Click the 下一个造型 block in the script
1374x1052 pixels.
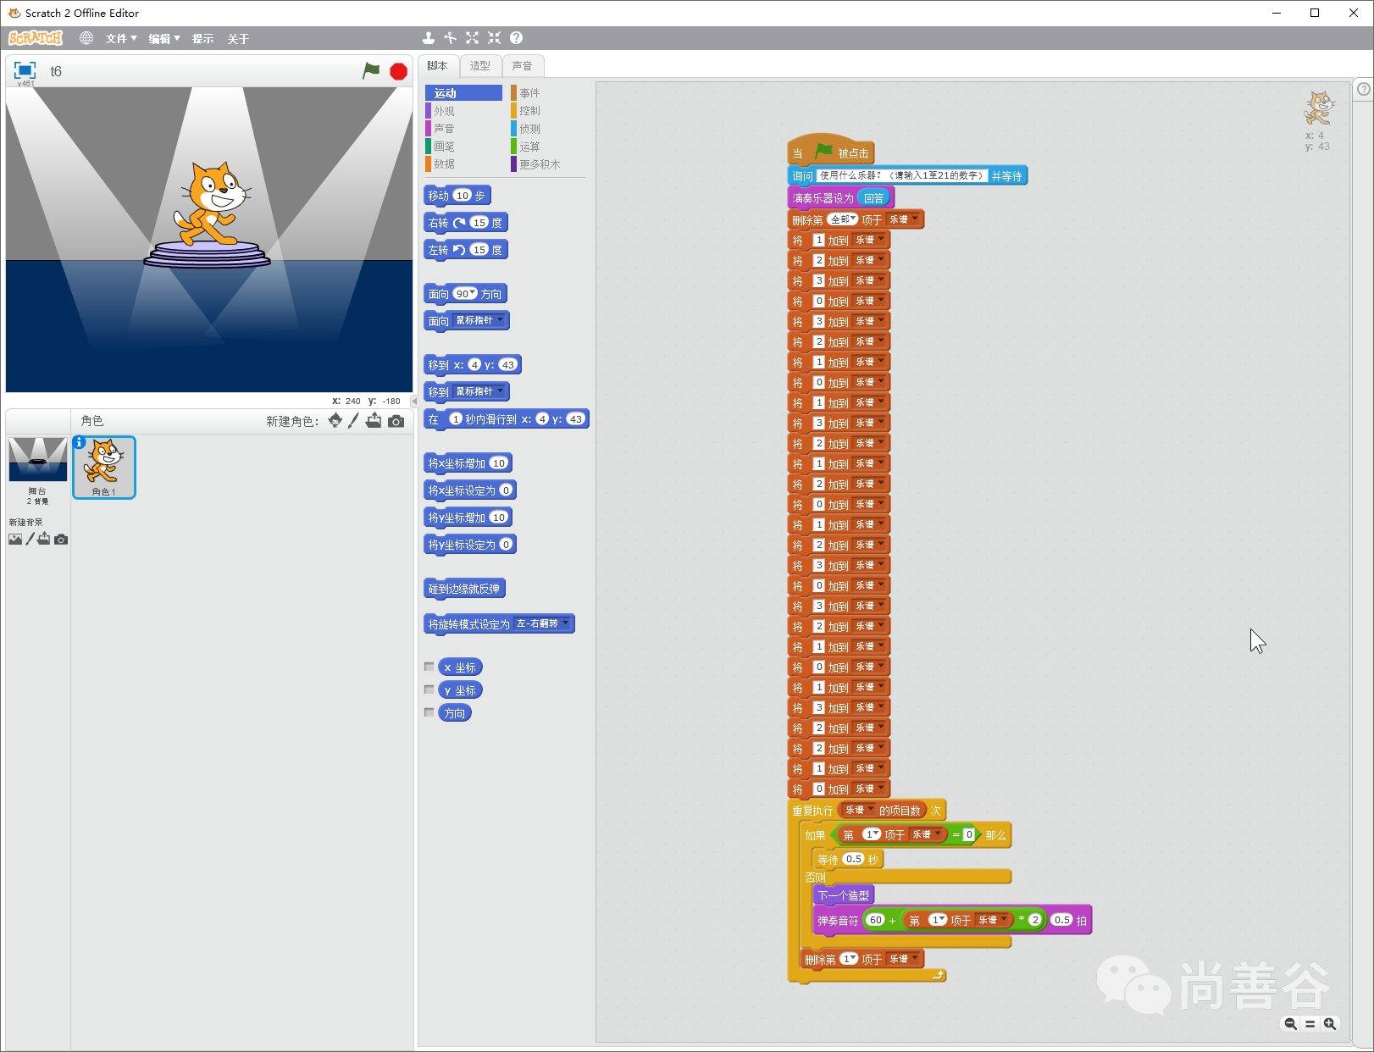pos(843,895)
